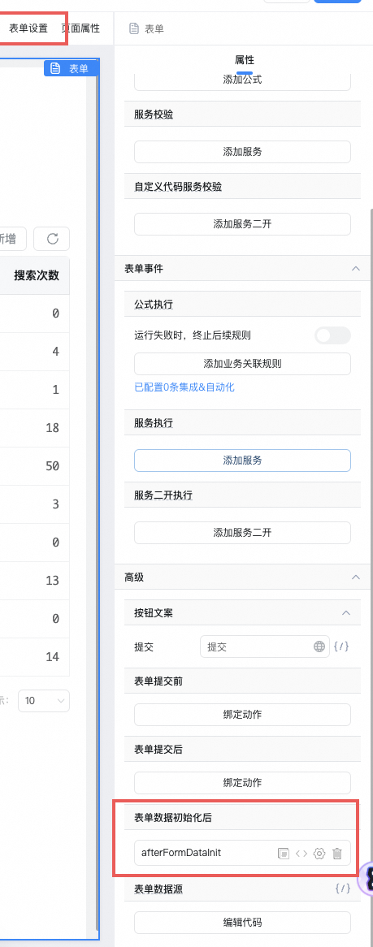Screen dimensions: 373x947
Task: Switch to the 表单设置 tab
Action: point(28,28)
